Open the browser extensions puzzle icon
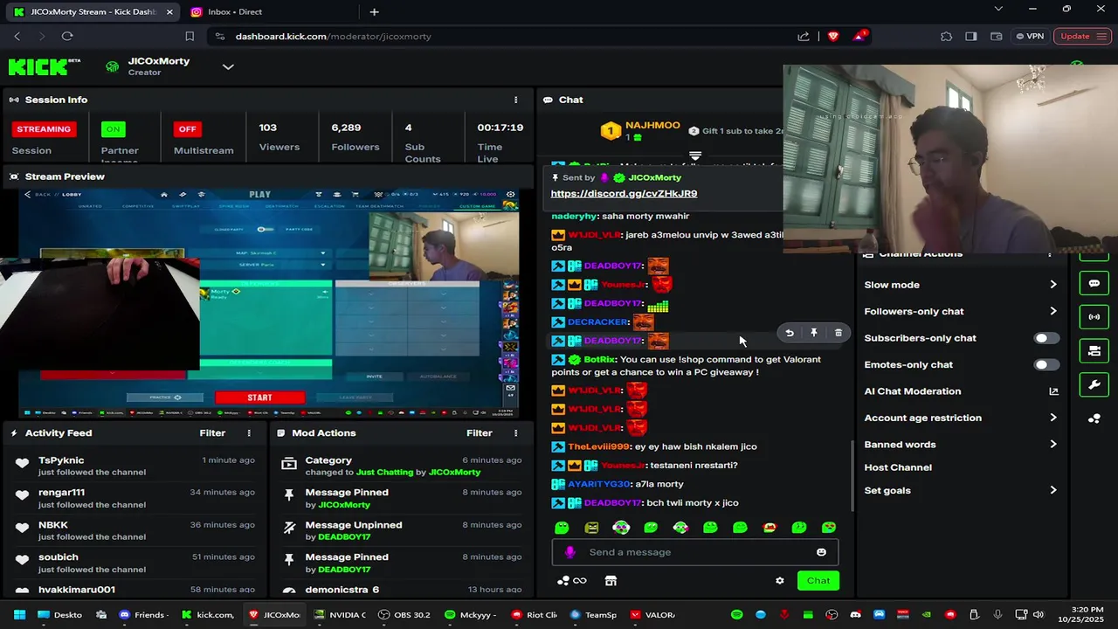1118x629 pixels. 946,36
